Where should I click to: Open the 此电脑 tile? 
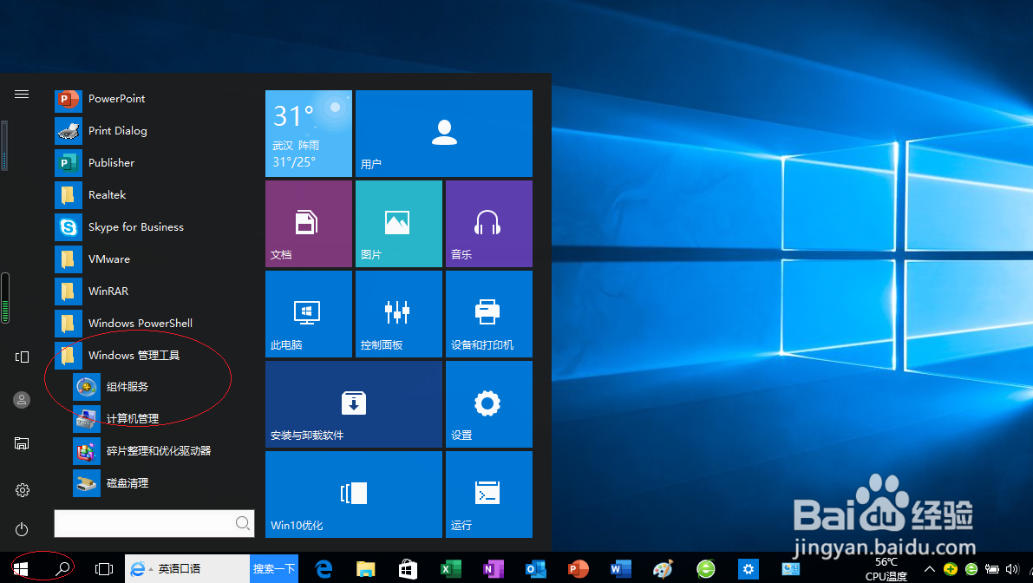[x=308, y=313]
